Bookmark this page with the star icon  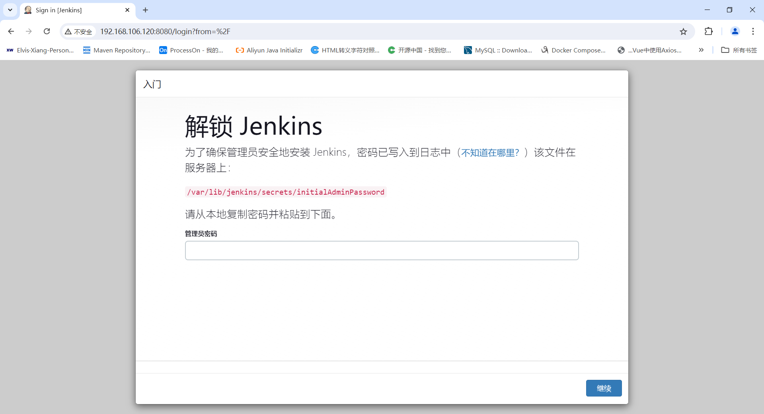tap(683, 31)
